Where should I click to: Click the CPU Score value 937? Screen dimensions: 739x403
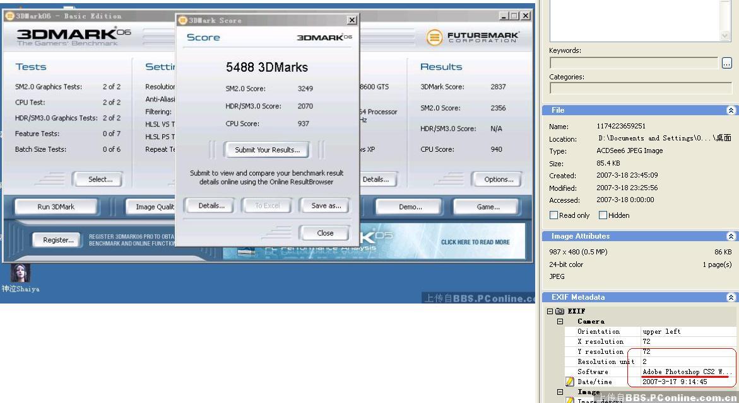(303, 123)
